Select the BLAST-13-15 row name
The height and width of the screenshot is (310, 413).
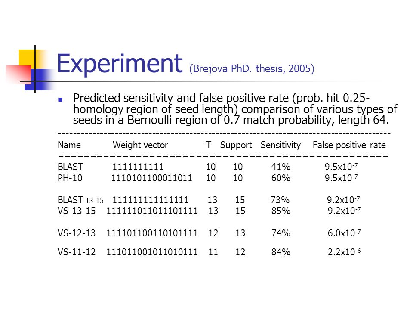(x=80, y=200)
